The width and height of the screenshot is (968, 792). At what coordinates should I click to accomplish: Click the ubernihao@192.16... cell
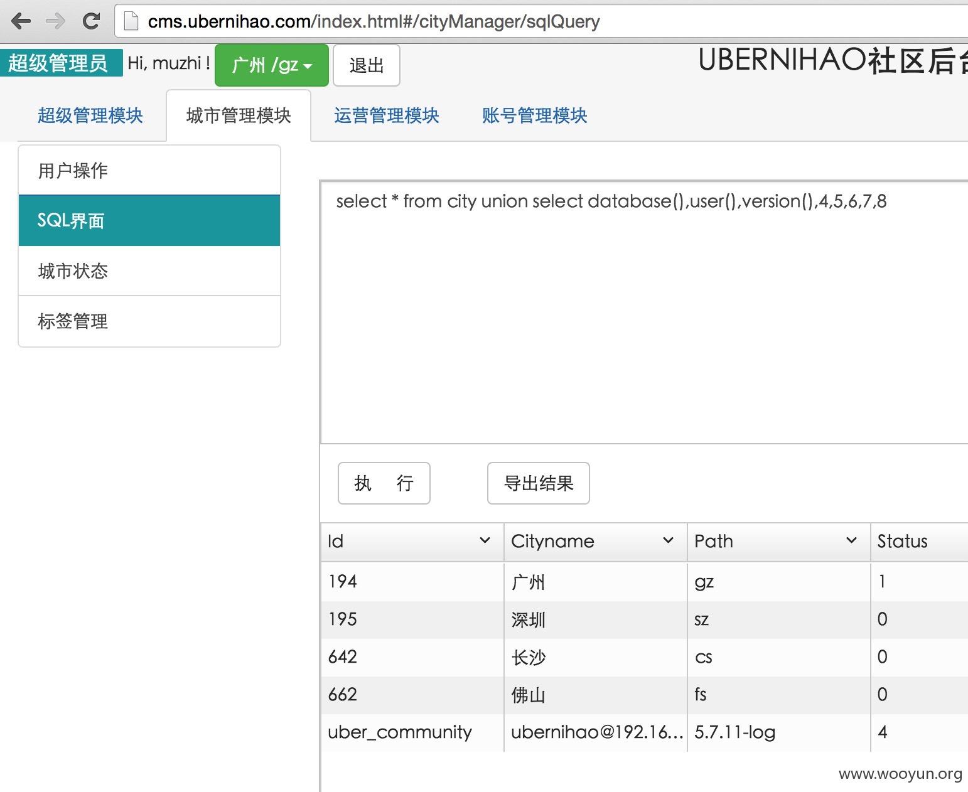pyautogui.click(x=596, y=732)
